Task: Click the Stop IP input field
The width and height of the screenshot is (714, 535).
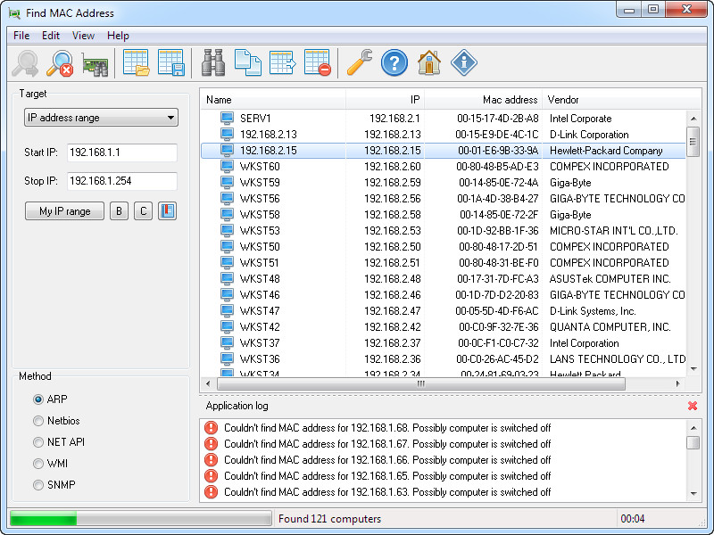Action: (x=122, y=181)
